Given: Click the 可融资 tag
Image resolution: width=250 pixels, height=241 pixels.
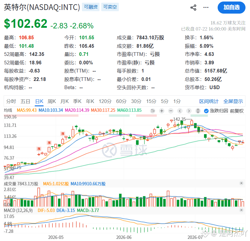Looking at the screenshot, I should (x=91, y=7).
